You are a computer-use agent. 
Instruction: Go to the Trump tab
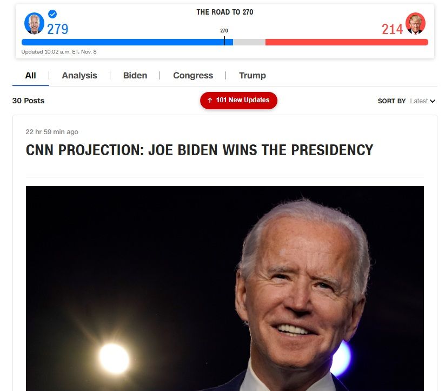click(253, 76)
